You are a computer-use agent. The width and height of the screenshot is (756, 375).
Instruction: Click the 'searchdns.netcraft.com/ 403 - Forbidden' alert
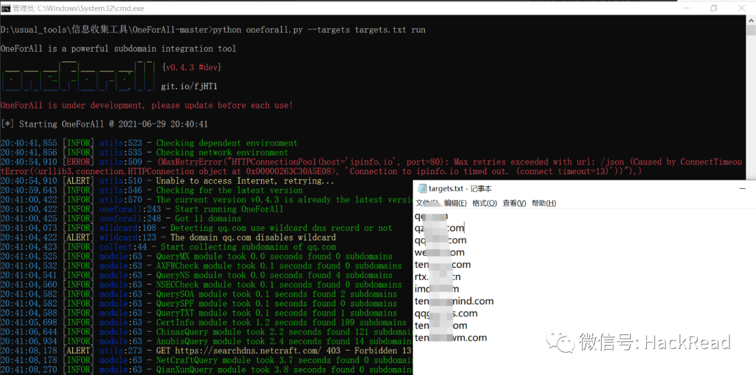pyautogui.click(x=206, y=351)
